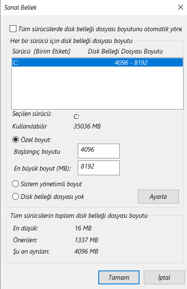Choose the Özel boyut radio option
This screenshot has width=187, height=289.
coord(16,139)
